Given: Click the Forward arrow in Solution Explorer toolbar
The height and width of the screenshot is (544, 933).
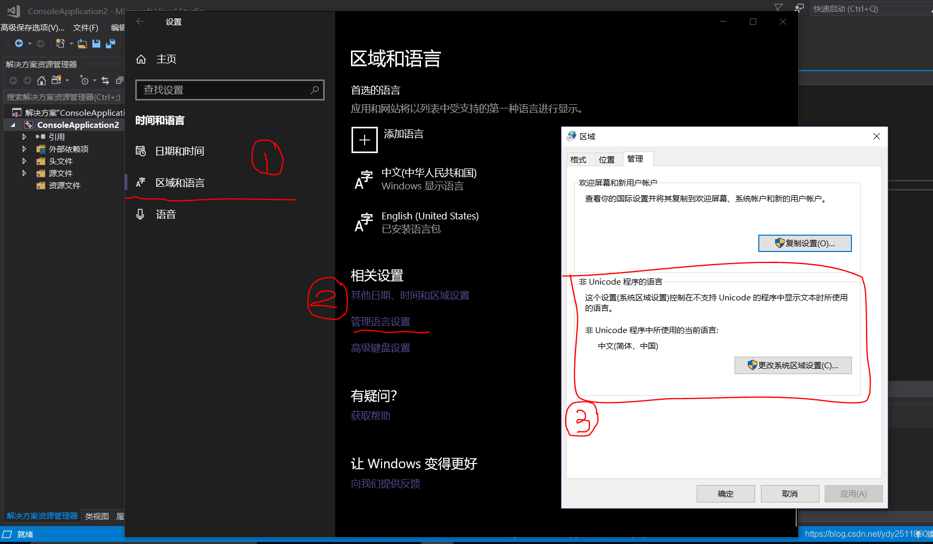Looking at the screenshot, I should coord(27,80).
